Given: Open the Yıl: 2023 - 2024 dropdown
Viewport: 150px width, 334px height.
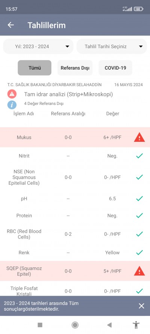Looking at the screenshot, I should point(38,46).
